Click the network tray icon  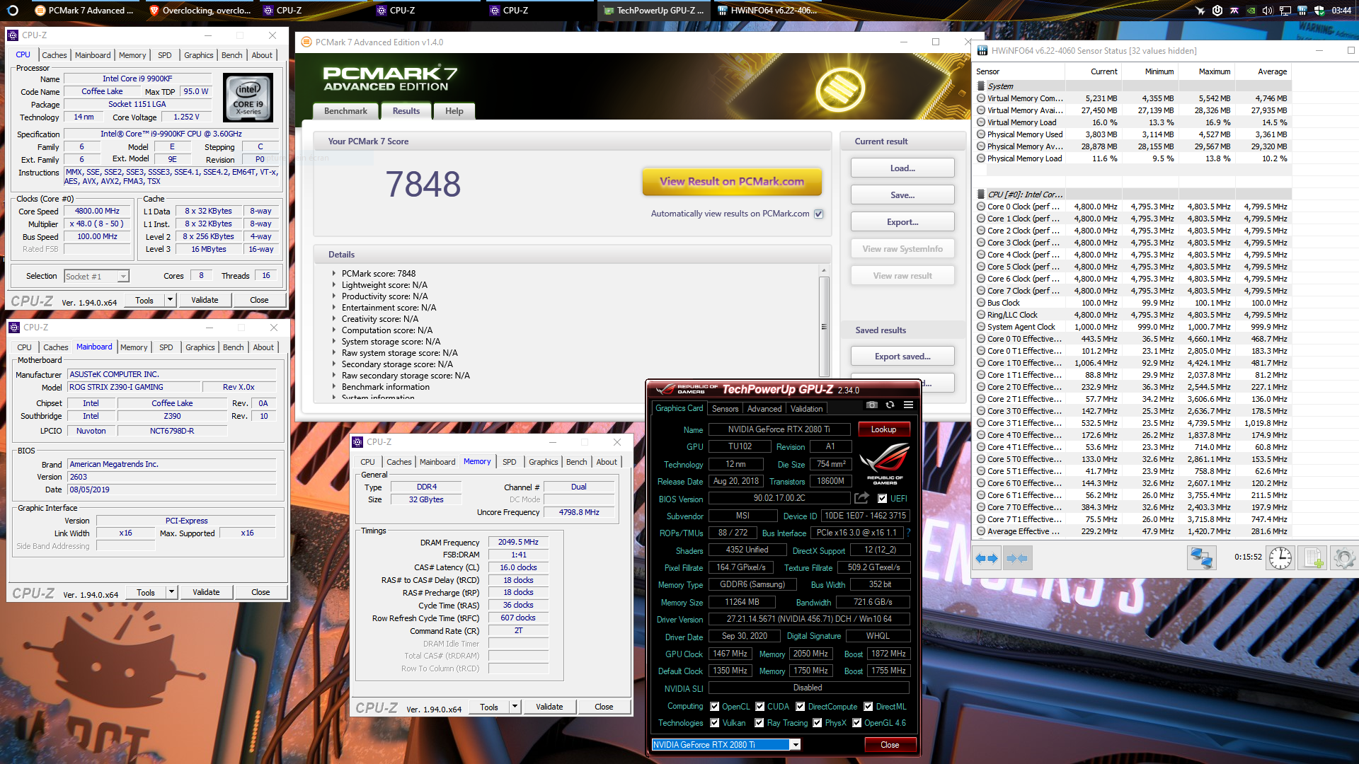(1285, 11)
